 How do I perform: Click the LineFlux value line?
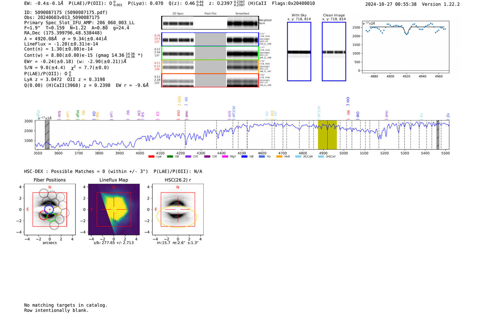pyautogui.click(x=61, y=44)
